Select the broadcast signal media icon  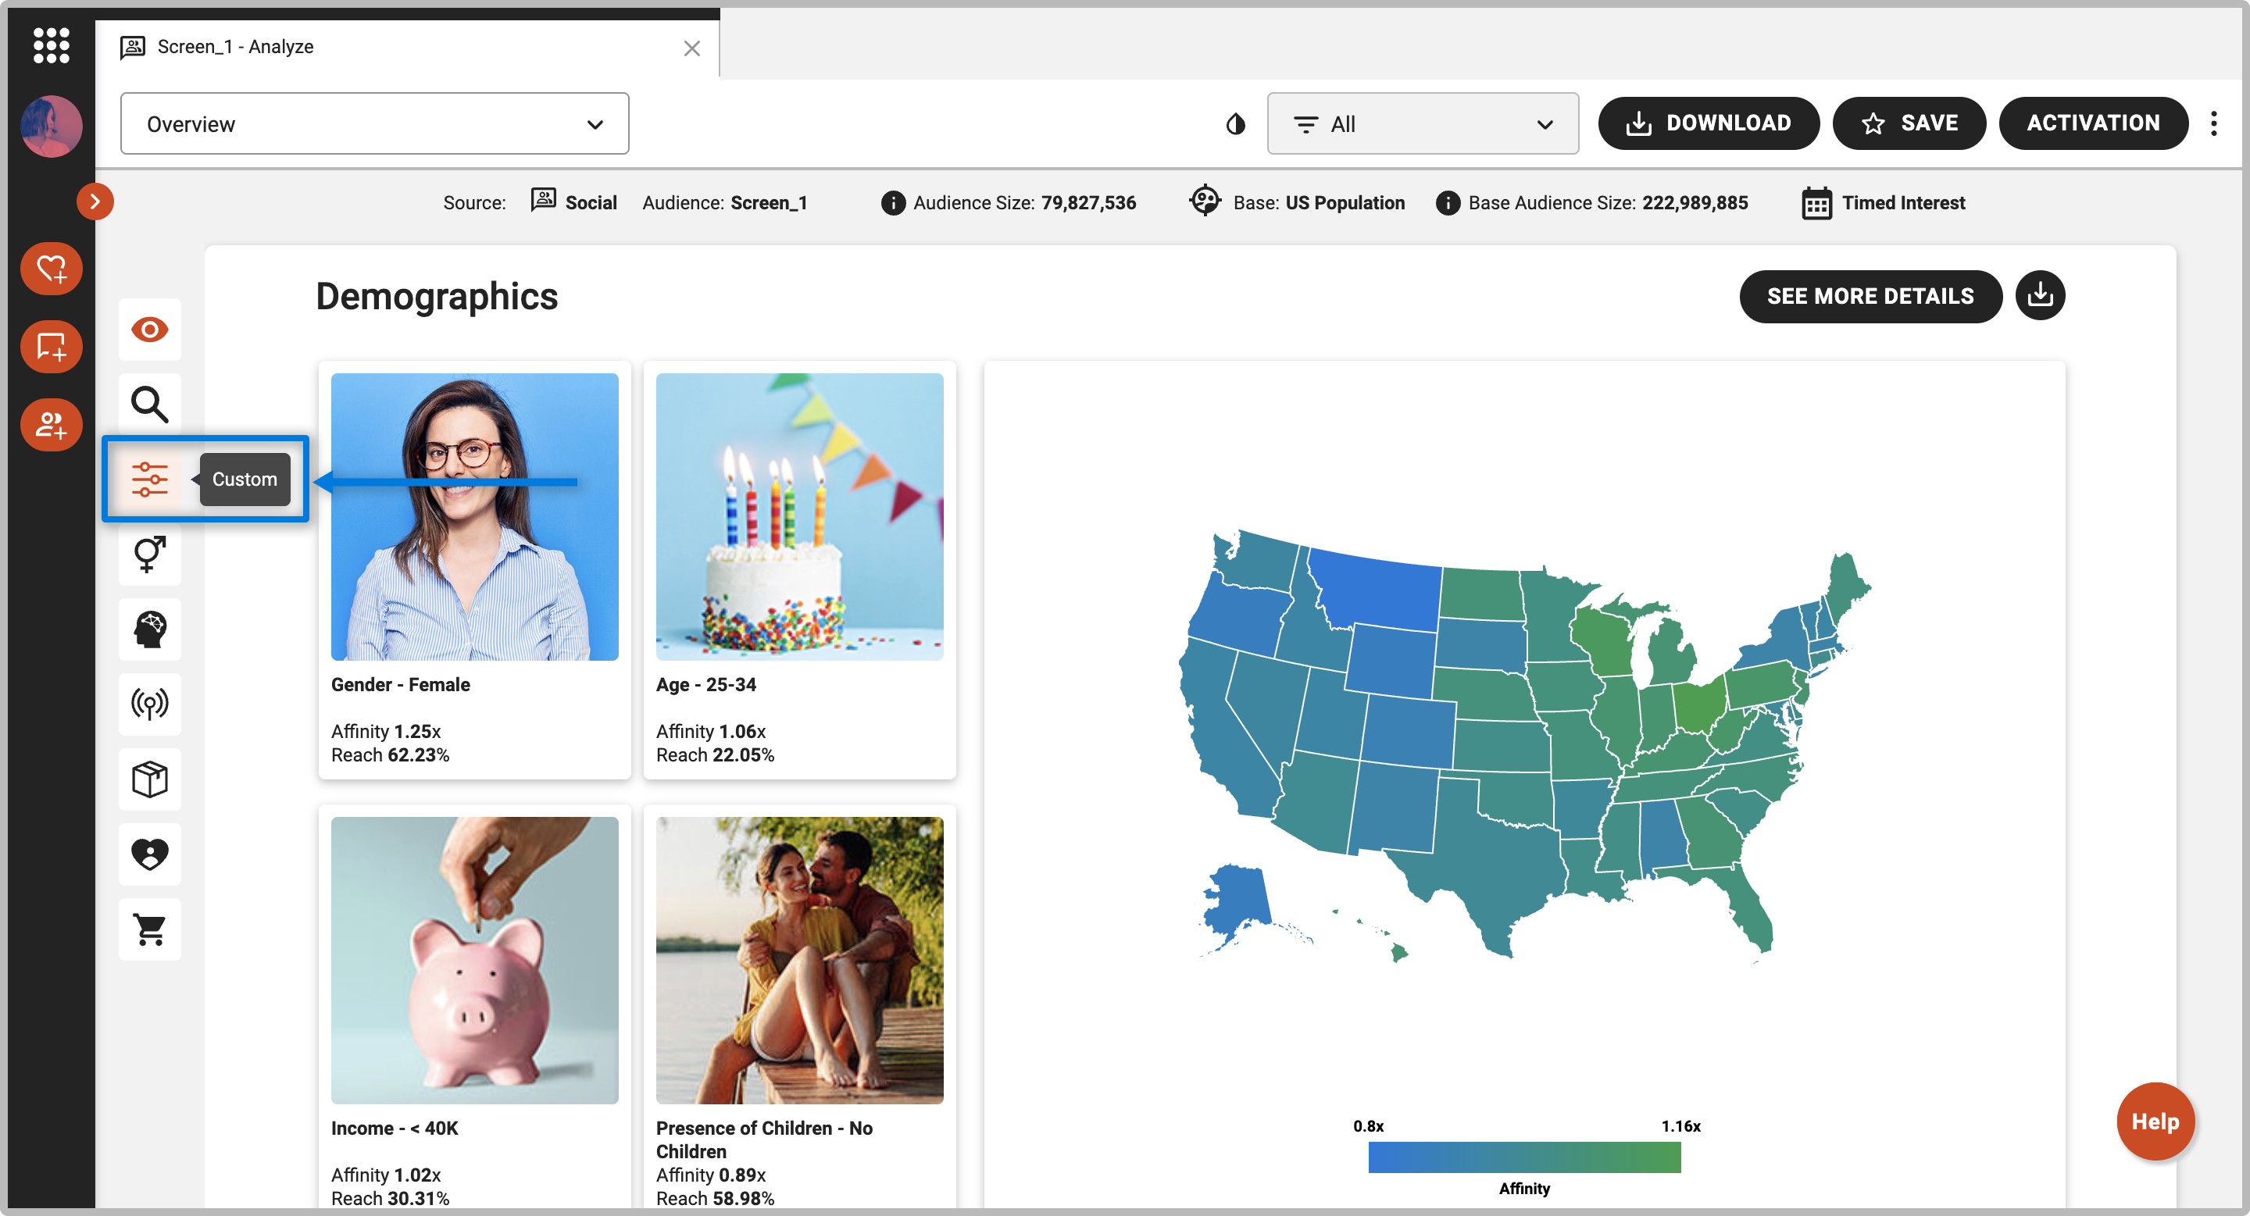point(149,704)
